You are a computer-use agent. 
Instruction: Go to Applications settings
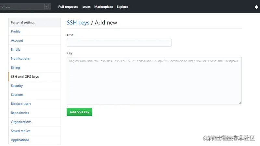coord(35,140)
